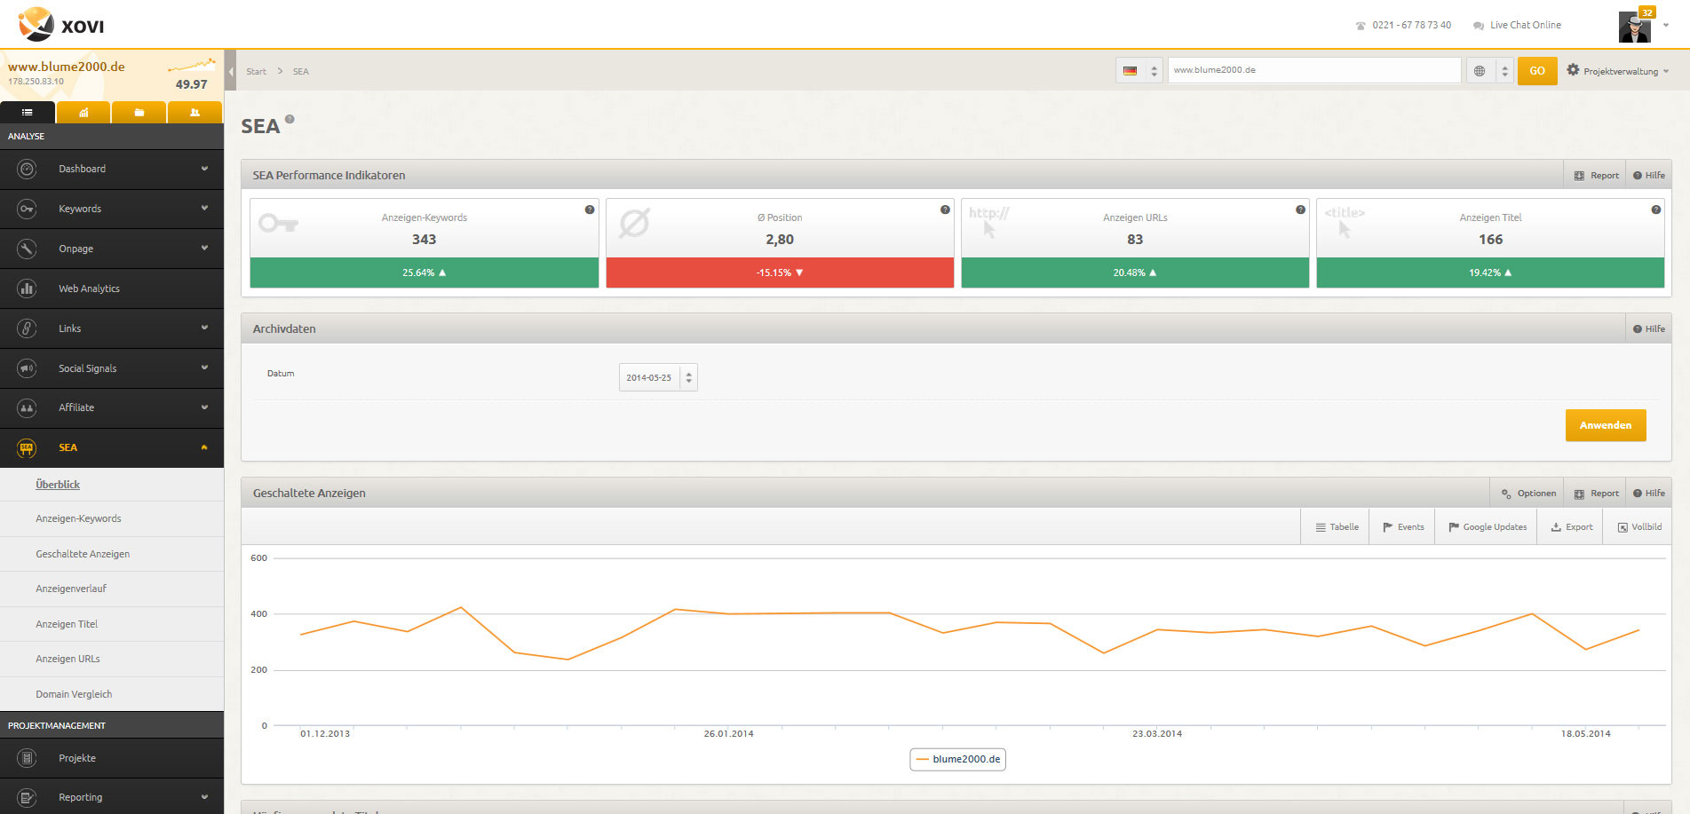Viewport: 1690px width, 814px height.
Task: Click the Reporting icon
Action: point(27,797)
